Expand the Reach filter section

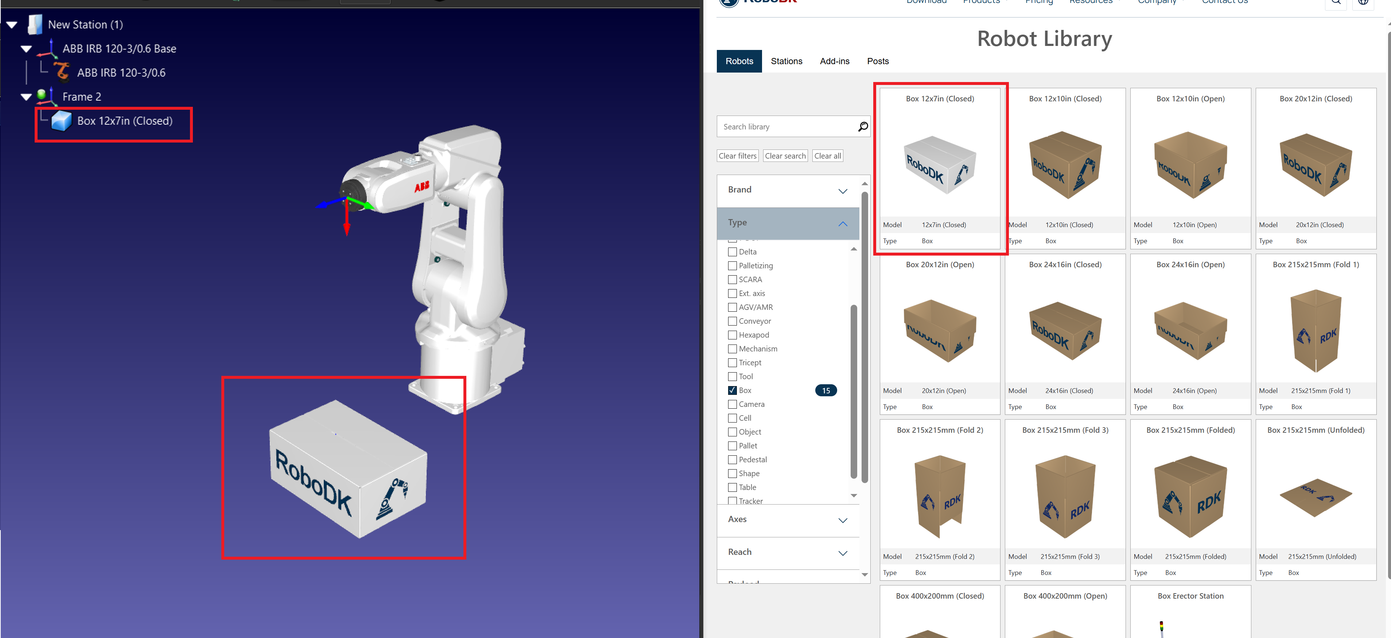843,553
